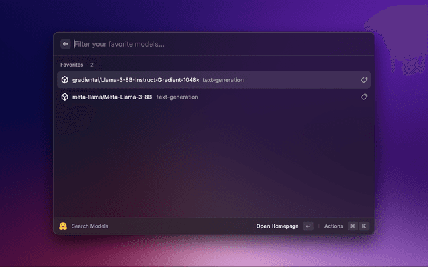The height and width of the screenshot is (267, 428).
Task: Click the K key icon in footer
Action: [x=364, y=226]
